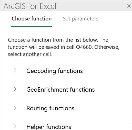
Task: Expand the Routing functions chevron
Action: coord(15,108)
